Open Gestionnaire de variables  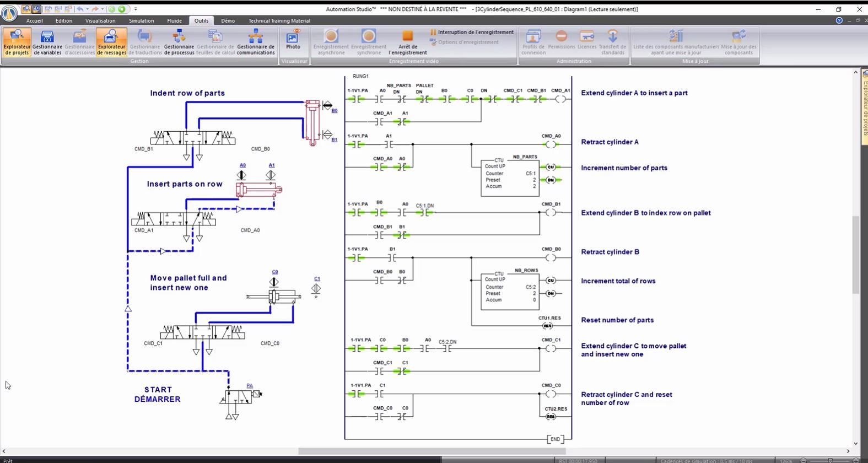point(47,42)
